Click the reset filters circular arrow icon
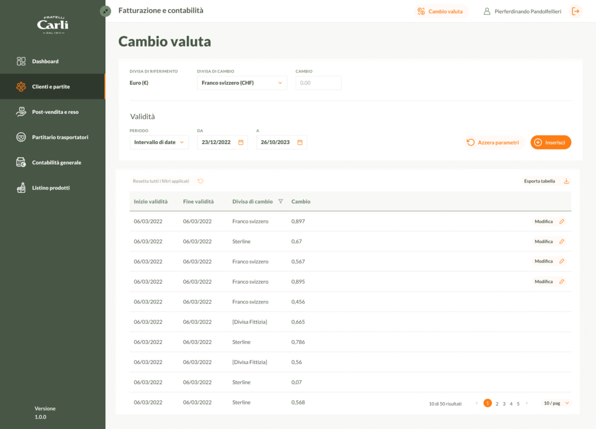The image size is (596, 429). click(201, 181)
